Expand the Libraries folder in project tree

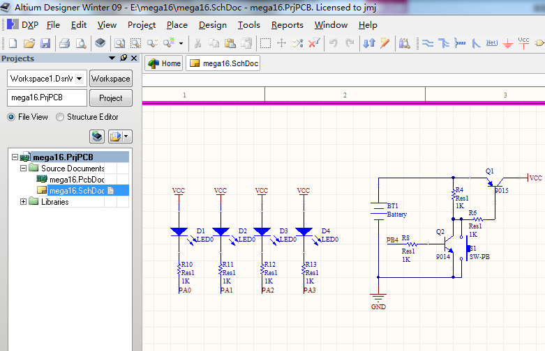pyautogui.click(x=24, y=202)
